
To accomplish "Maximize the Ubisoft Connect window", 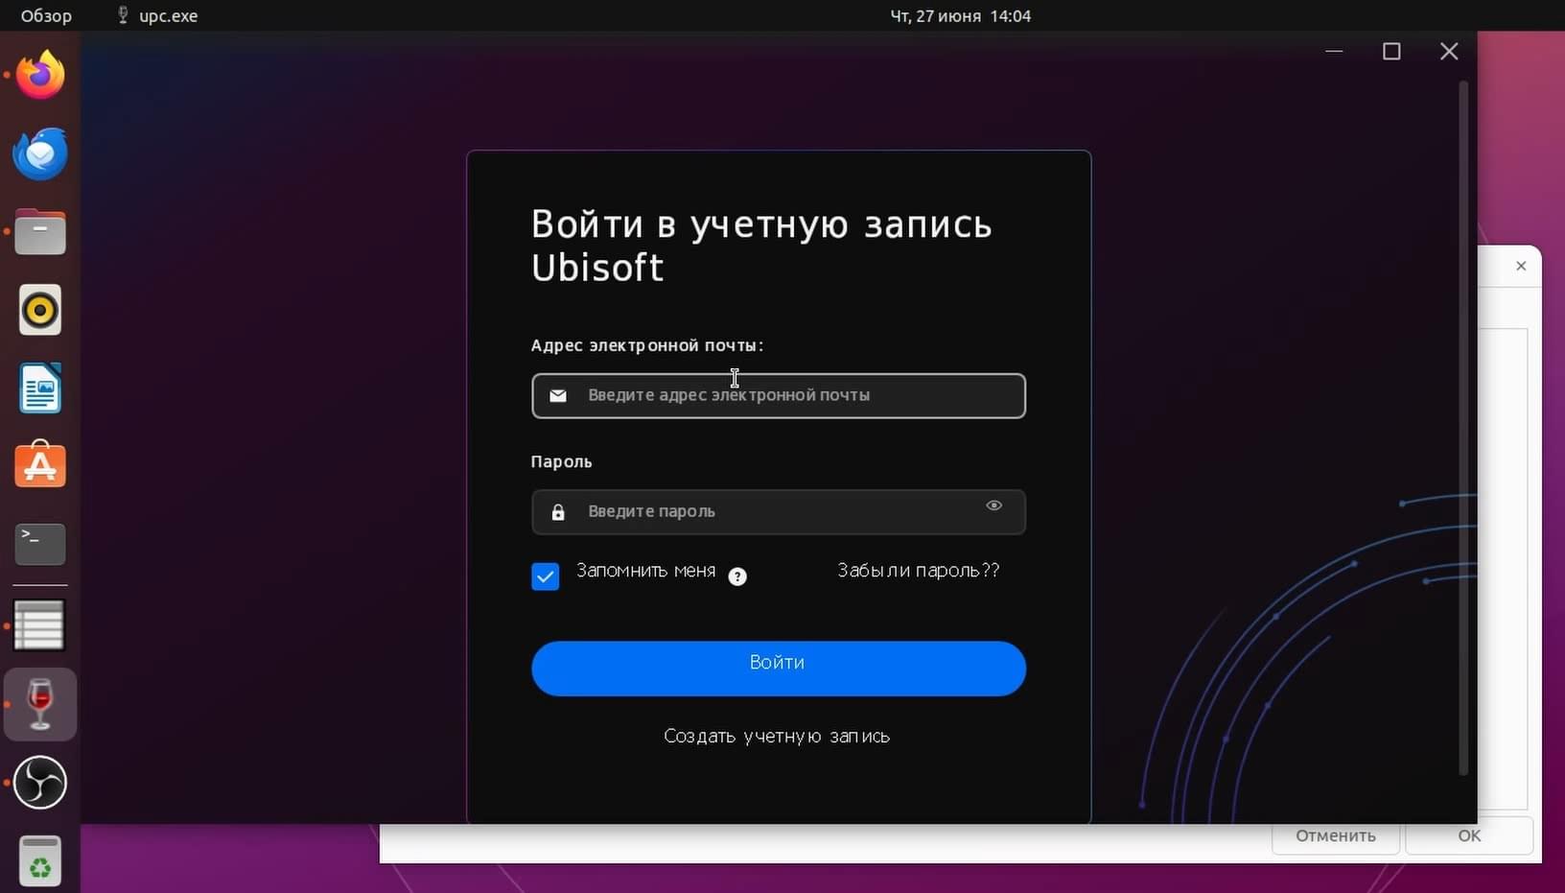I will coord(1391,51).
